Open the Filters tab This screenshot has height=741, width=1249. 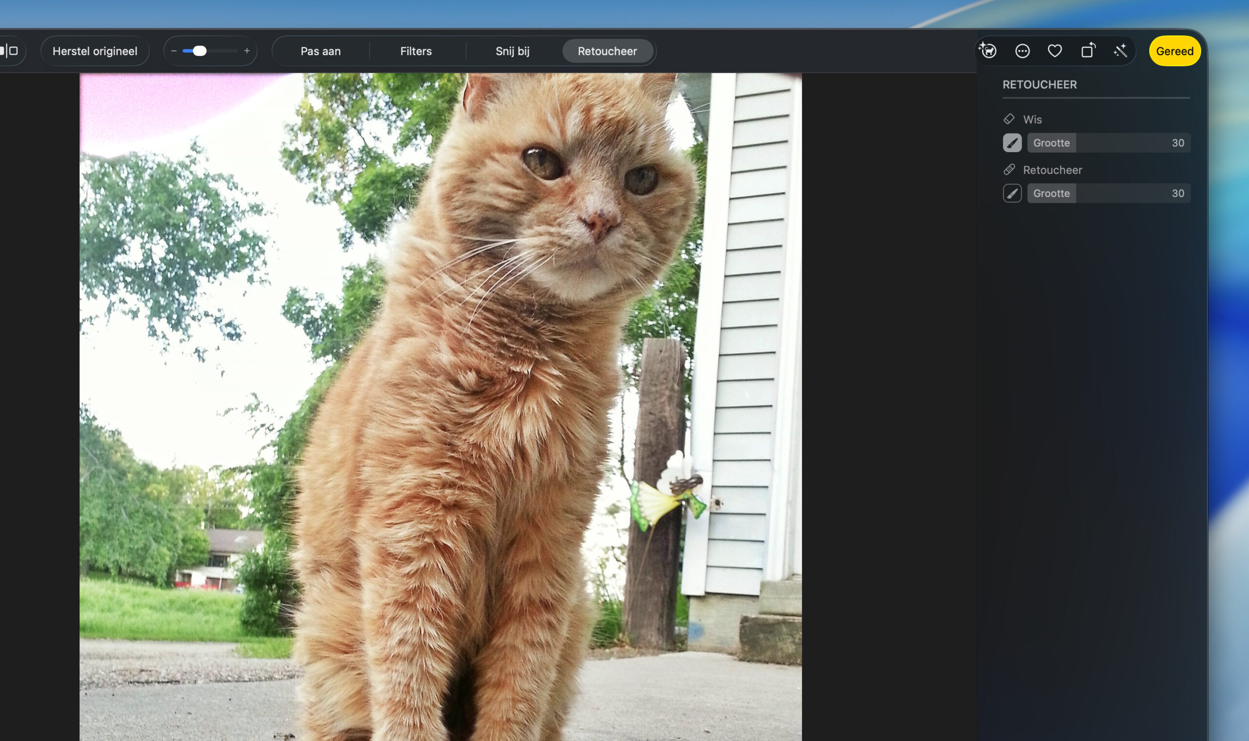[416, 51]
